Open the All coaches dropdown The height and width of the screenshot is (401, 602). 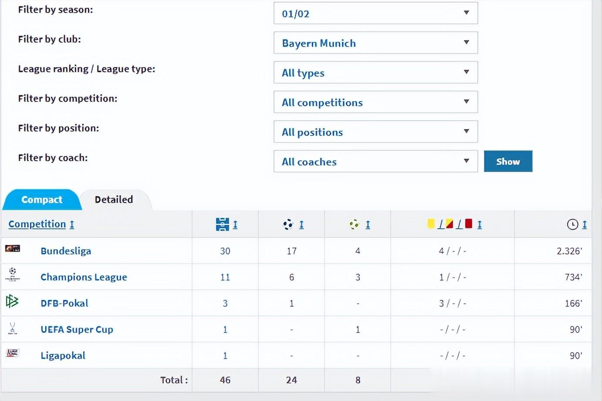click(375, 161)
